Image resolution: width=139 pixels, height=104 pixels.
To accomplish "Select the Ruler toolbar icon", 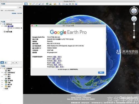I will click(59, 4).
